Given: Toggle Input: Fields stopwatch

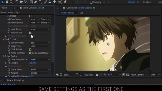Looking at the screenshot, I should point(9,29).
